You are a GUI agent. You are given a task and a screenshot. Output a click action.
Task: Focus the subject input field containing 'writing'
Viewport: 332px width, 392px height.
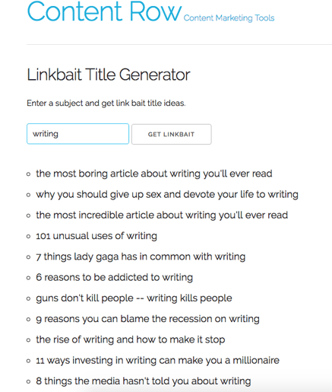pyautogui.click(x=77, y=134)
